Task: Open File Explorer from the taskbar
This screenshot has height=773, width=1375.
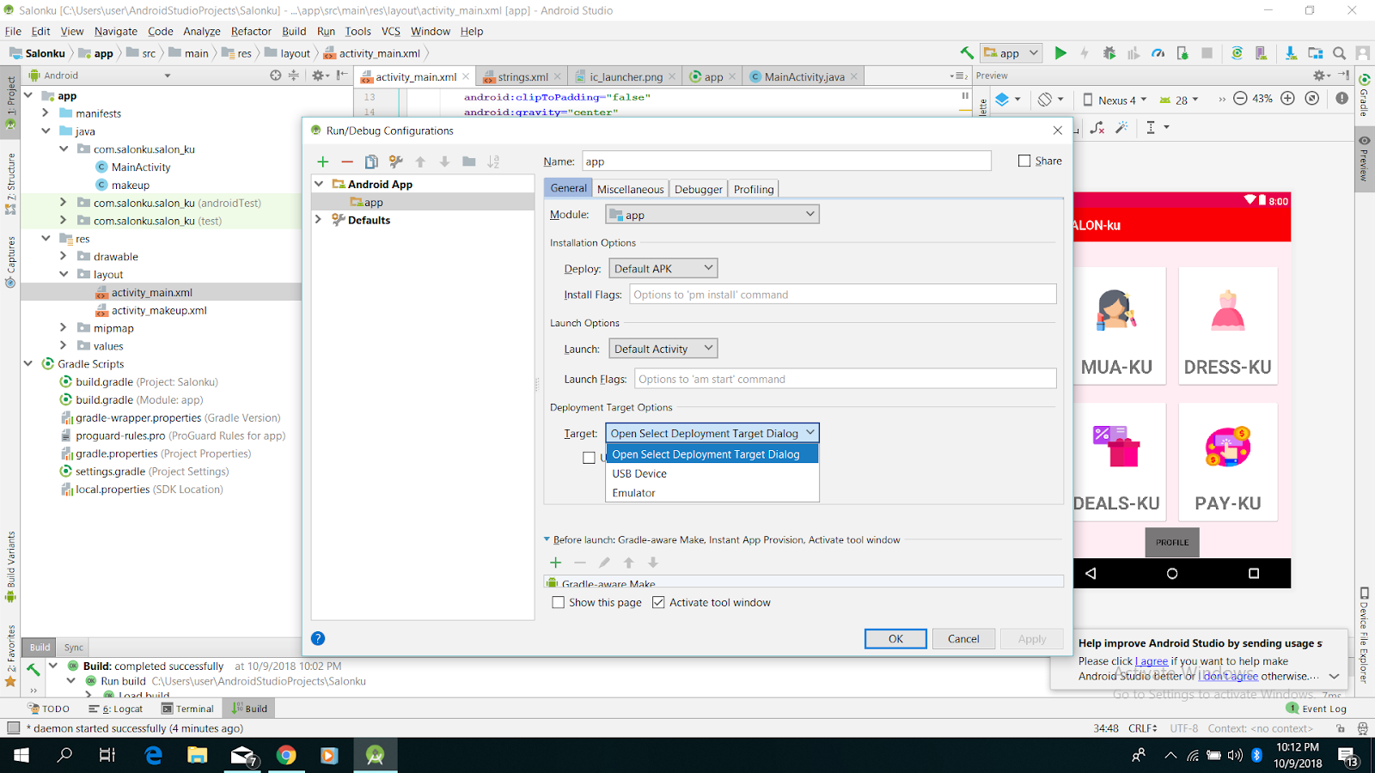Action: tap(198, 755)
